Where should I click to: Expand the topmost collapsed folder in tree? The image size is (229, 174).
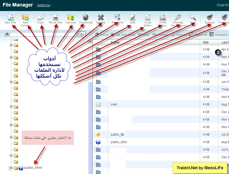(x=11, y=45)
